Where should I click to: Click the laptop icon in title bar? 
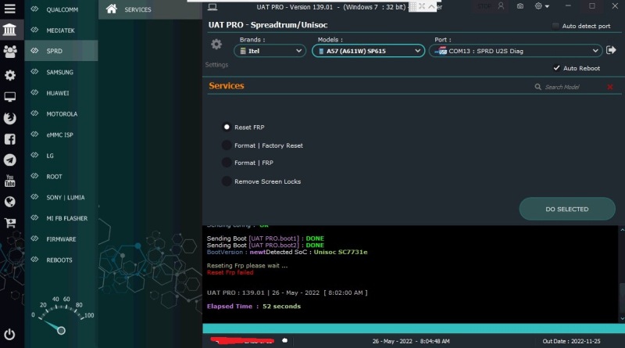click(x=212, y=7)
